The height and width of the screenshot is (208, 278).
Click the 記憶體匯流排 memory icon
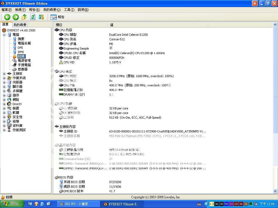(61, 90)
